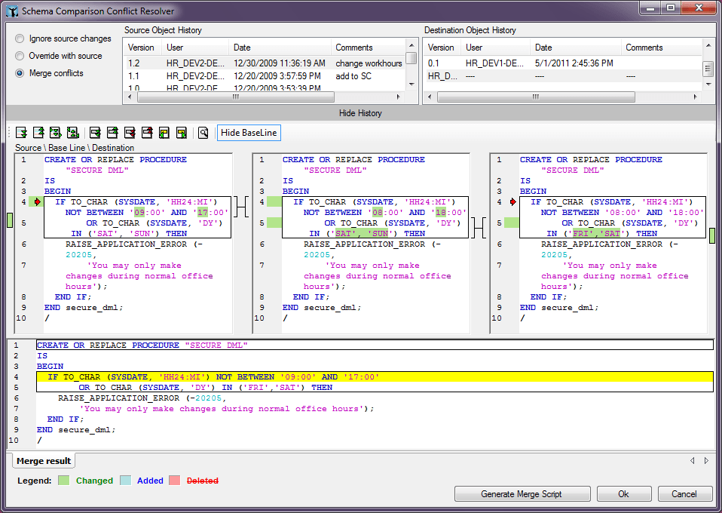This screenshot has height=513, width=722.
Task: Click the previous change icon with gray bar and green up arrow
Action: click(112, 133)
